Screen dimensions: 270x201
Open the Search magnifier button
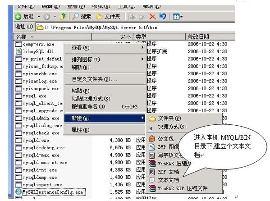click(x=82, y=17)
